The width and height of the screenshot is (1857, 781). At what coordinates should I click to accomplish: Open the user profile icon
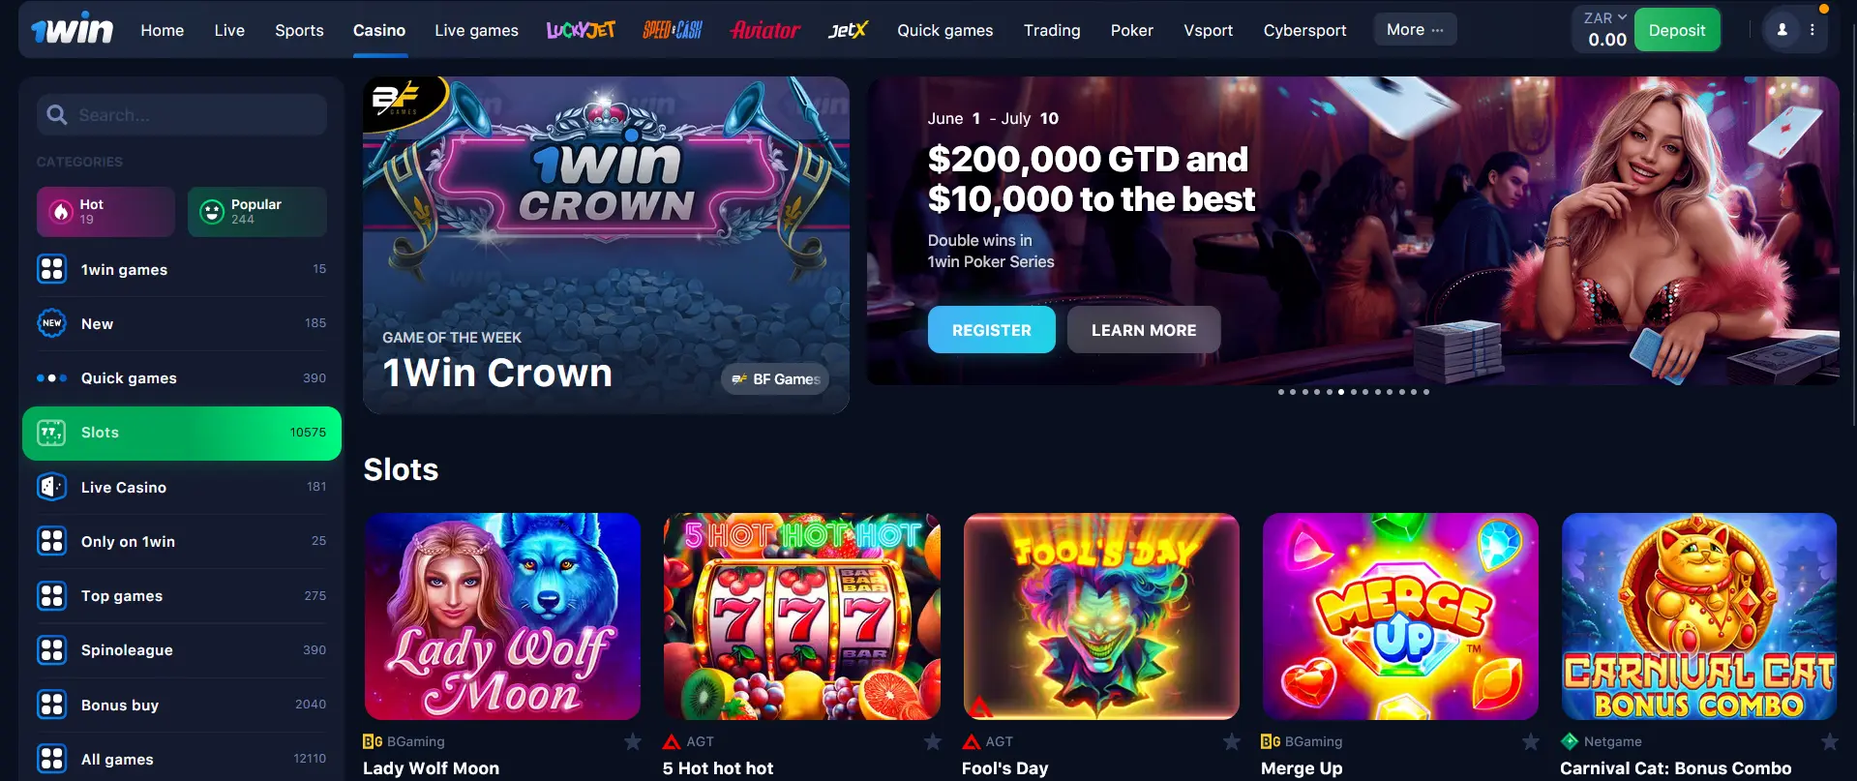(1782, 30)
